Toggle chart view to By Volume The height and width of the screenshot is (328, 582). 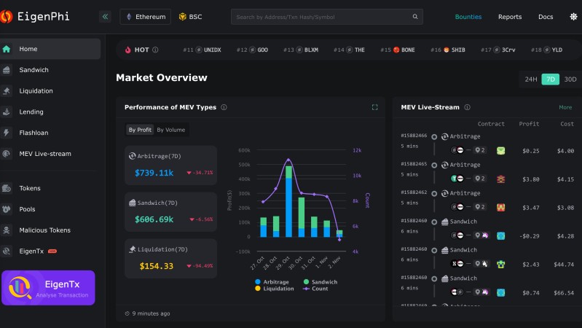171,130
